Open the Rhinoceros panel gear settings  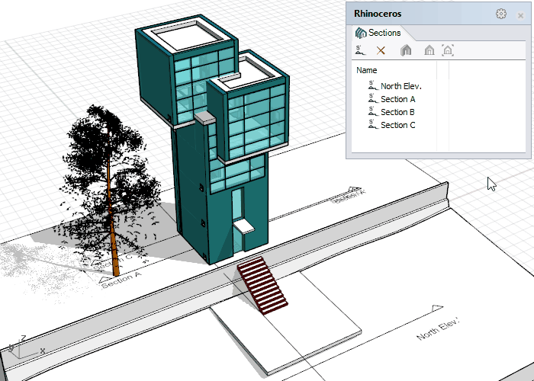500,14
